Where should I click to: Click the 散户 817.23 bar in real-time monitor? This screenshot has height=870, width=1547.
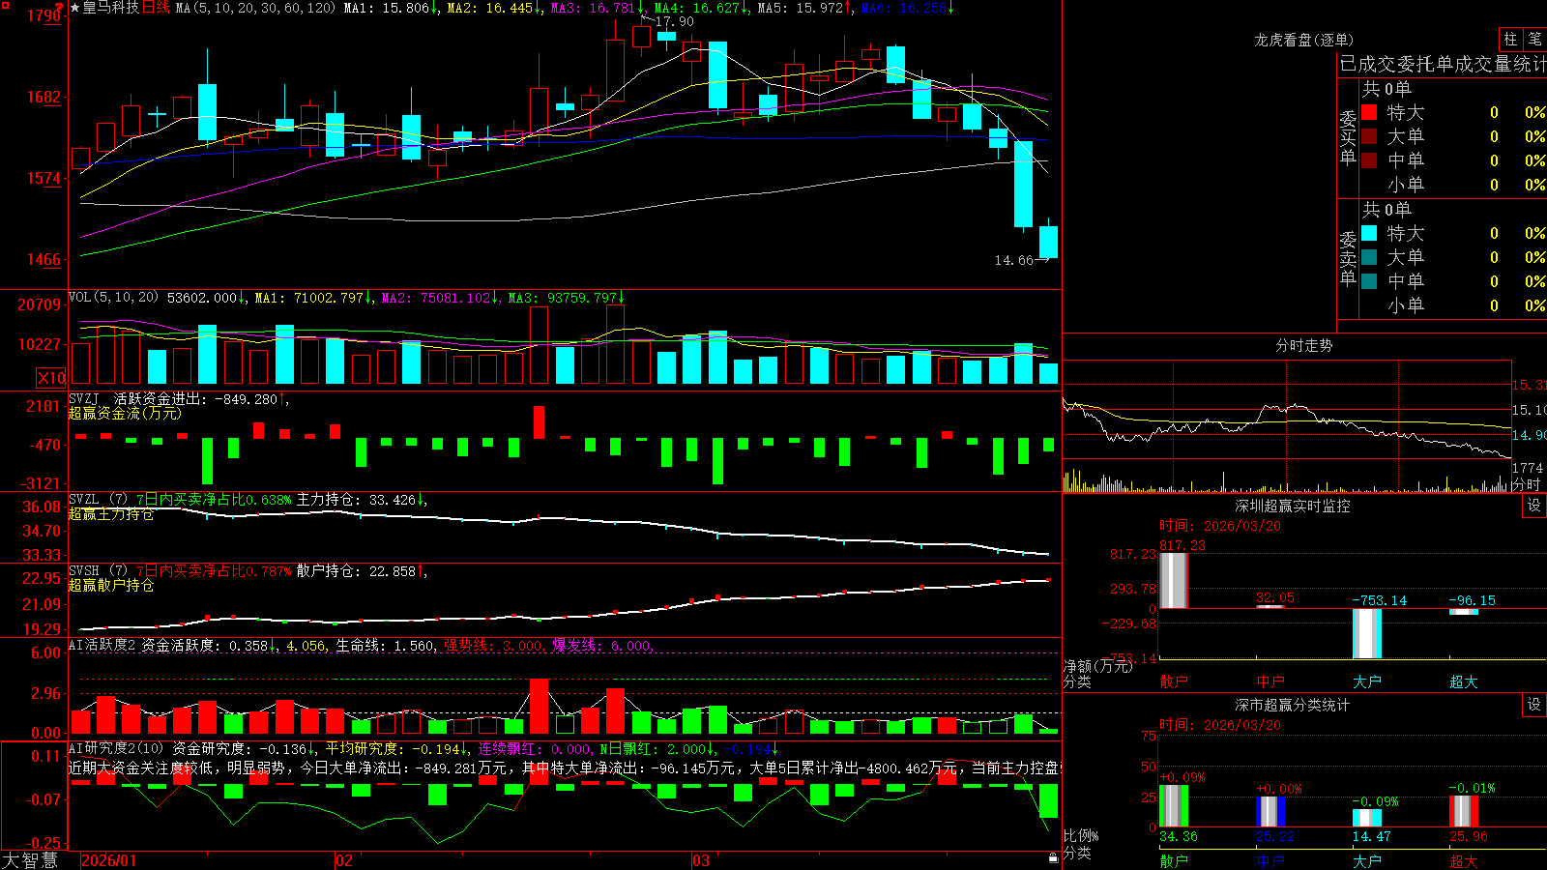[1174, 580]
